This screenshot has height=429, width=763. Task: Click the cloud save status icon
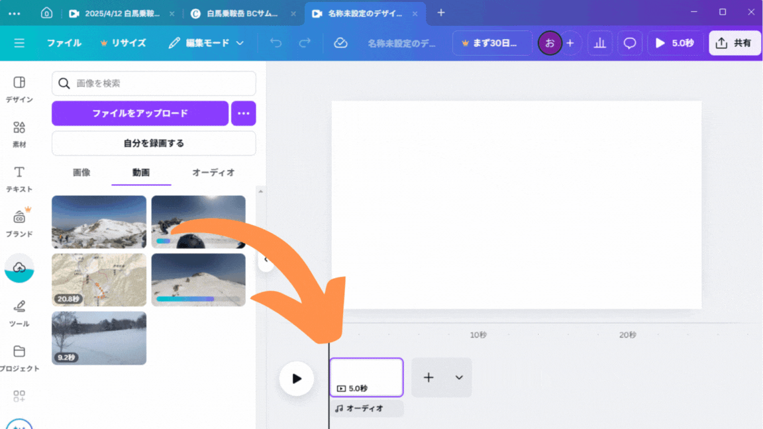pos(340,43)
